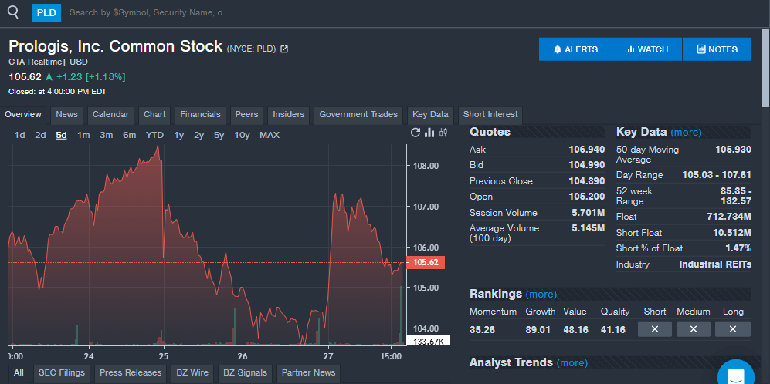This screenshot has width=770, height=384.
Task: Select the 2d chart range
Action: click(x=40, y=136)
